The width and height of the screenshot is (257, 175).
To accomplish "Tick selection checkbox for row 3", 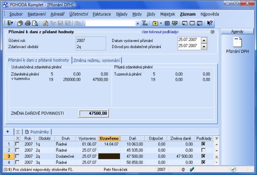I will [x=17, y=156].
